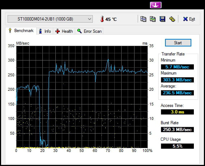Open the options settings icon
205x166 pixels.
[172, 19]
